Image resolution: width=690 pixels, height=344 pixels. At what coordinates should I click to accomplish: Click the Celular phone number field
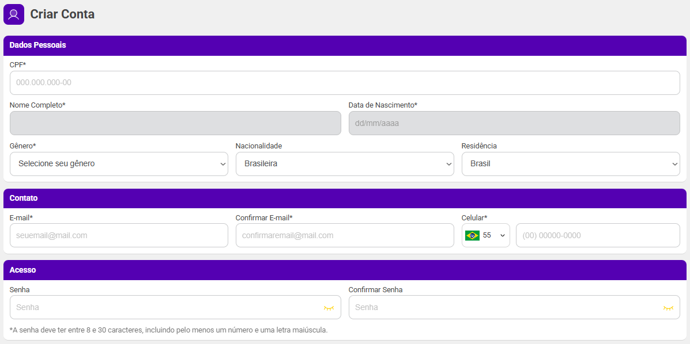[x=597, y=235]
